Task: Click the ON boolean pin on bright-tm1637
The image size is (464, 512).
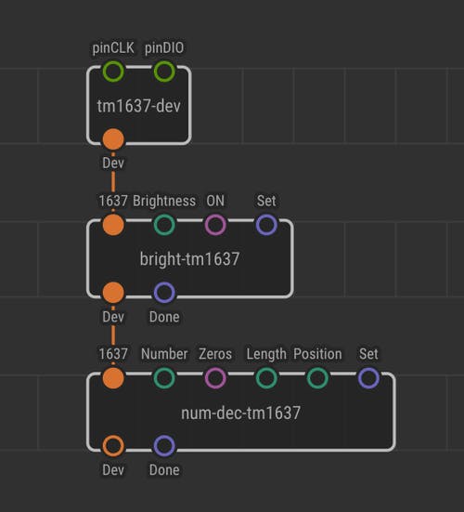Action: tap(215, 225)
